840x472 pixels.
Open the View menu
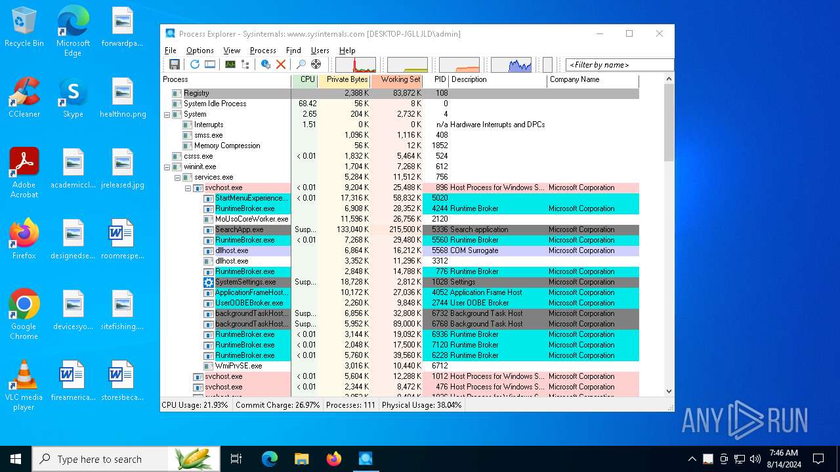(x=232, y=50)
